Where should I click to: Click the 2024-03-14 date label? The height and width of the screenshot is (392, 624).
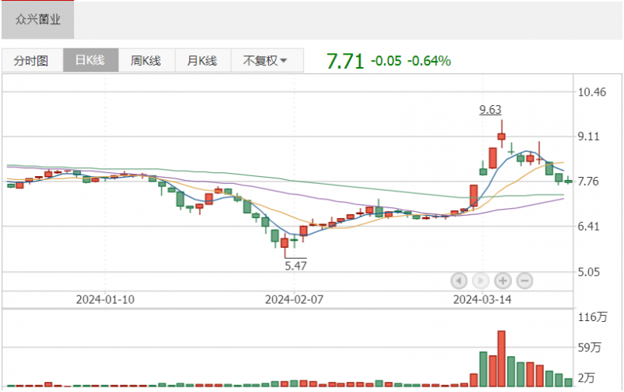[482, 299]
